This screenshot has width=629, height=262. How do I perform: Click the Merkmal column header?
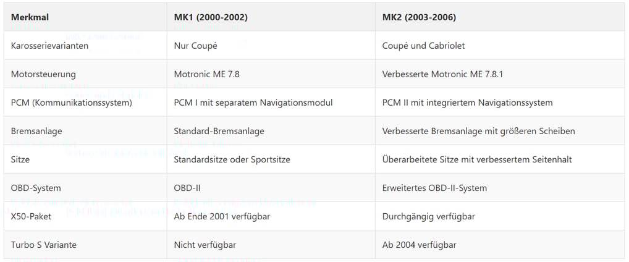[30, 18]
